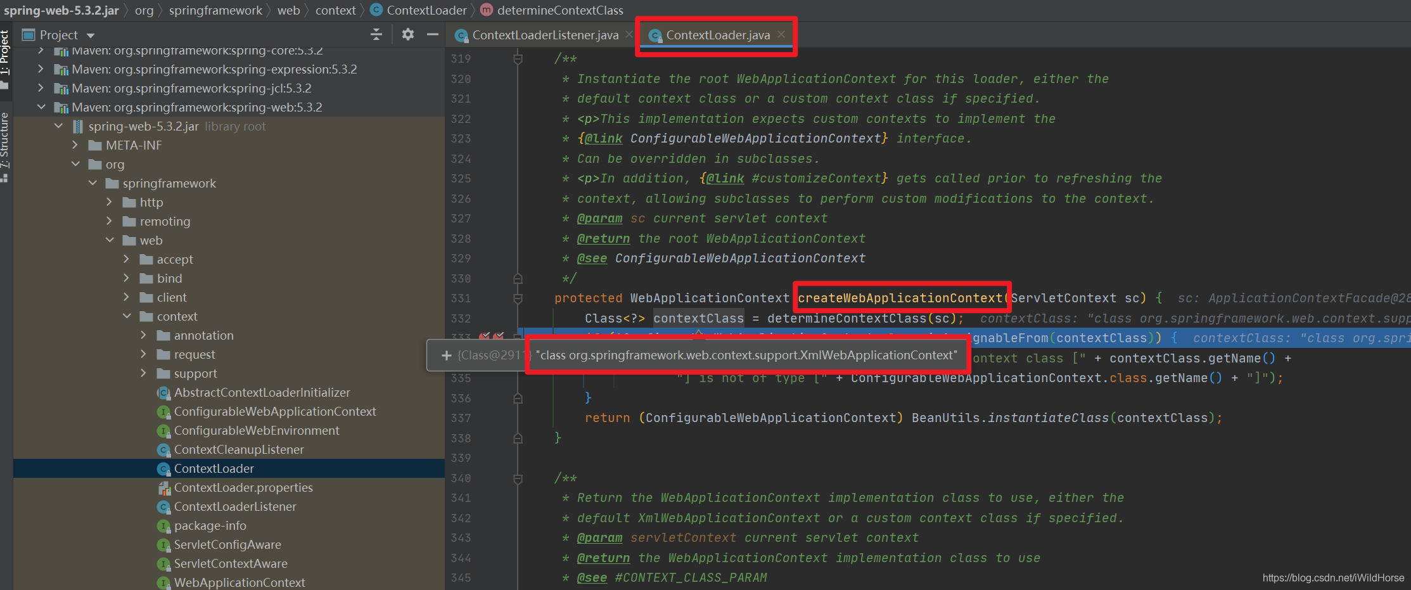
Task: Collapse the web folder
Action: (x=110, y=240)
